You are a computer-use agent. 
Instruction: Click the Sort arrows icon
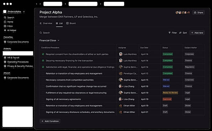(x=180, y=33)
